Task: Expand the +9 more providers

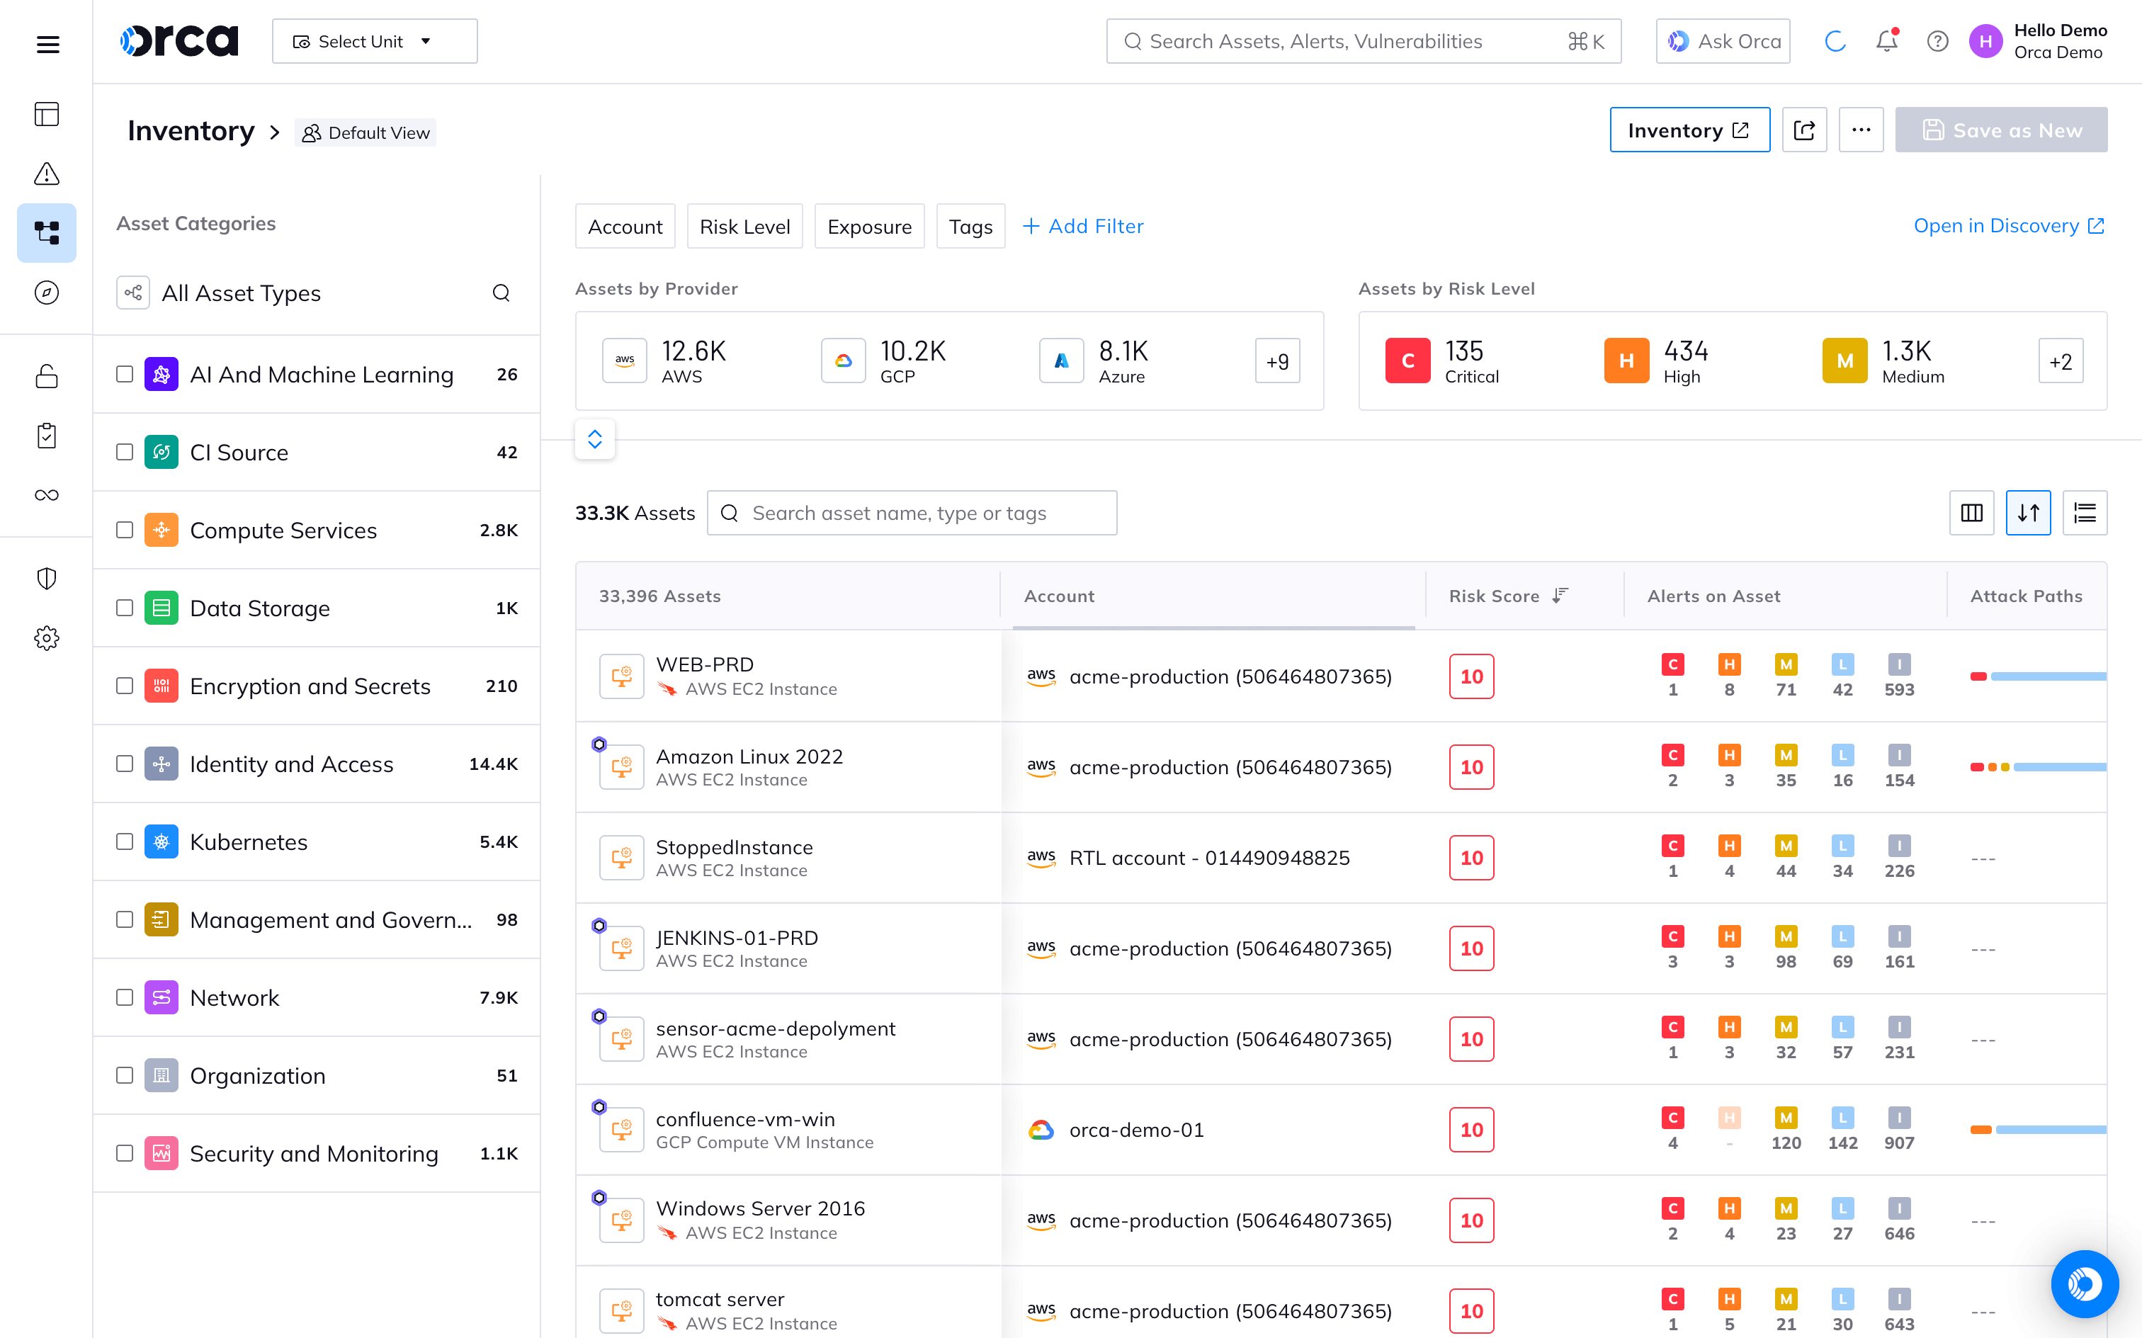Action: 1276,361
